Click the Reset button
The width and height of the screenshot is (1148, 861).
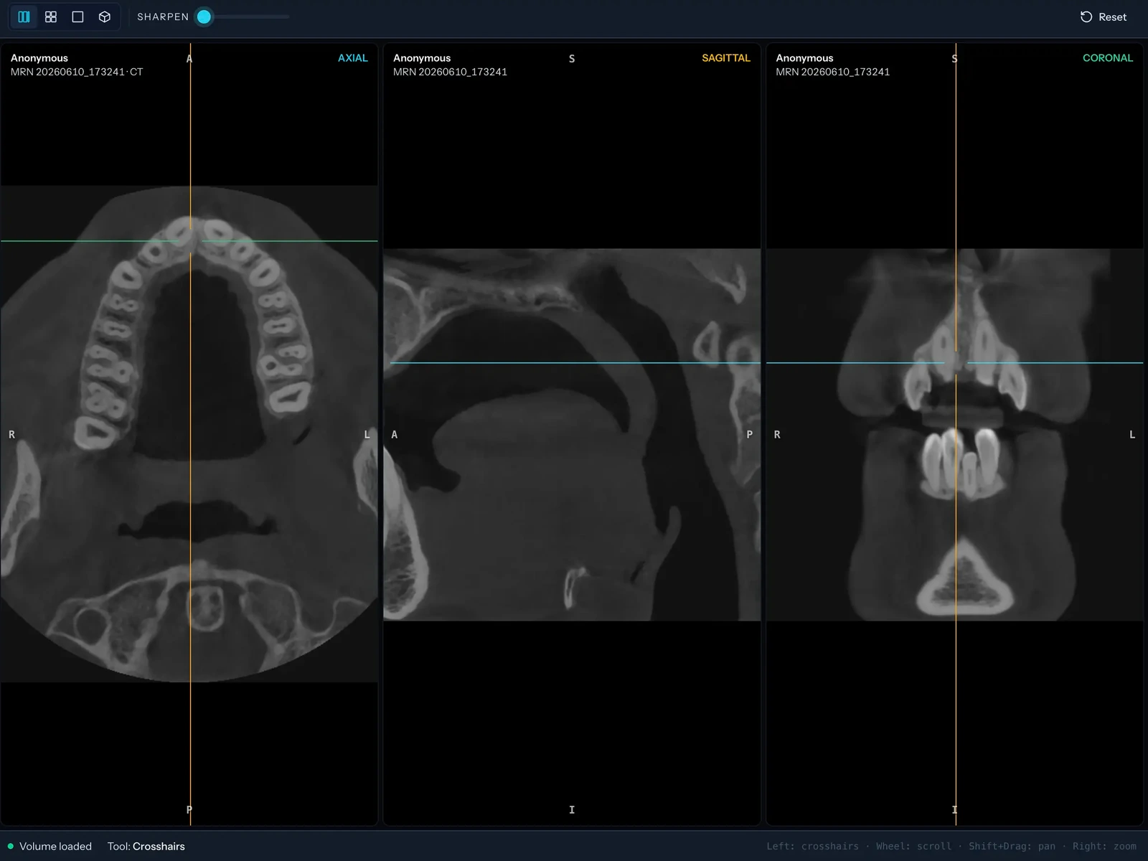coord(1104,17)
